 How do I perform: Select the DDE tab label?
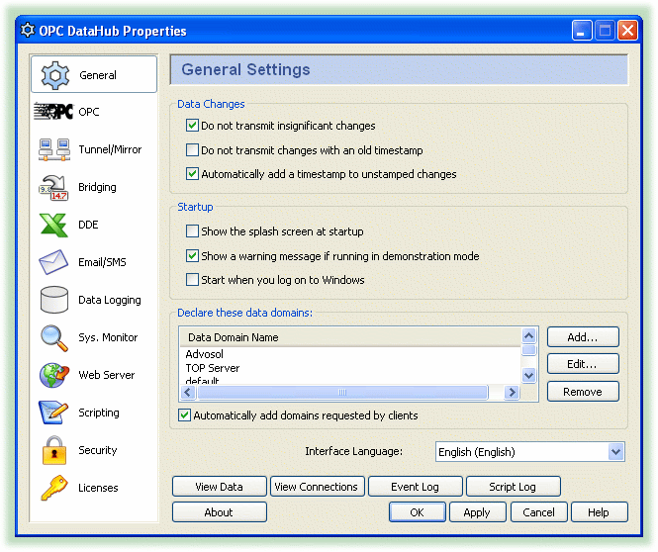(88, 225)
